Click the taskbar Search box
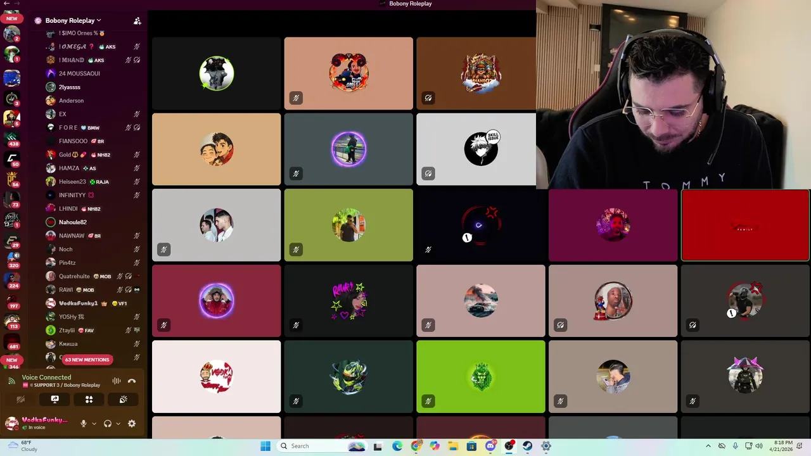This screenshot has height=456, width=811. (321, 446)
